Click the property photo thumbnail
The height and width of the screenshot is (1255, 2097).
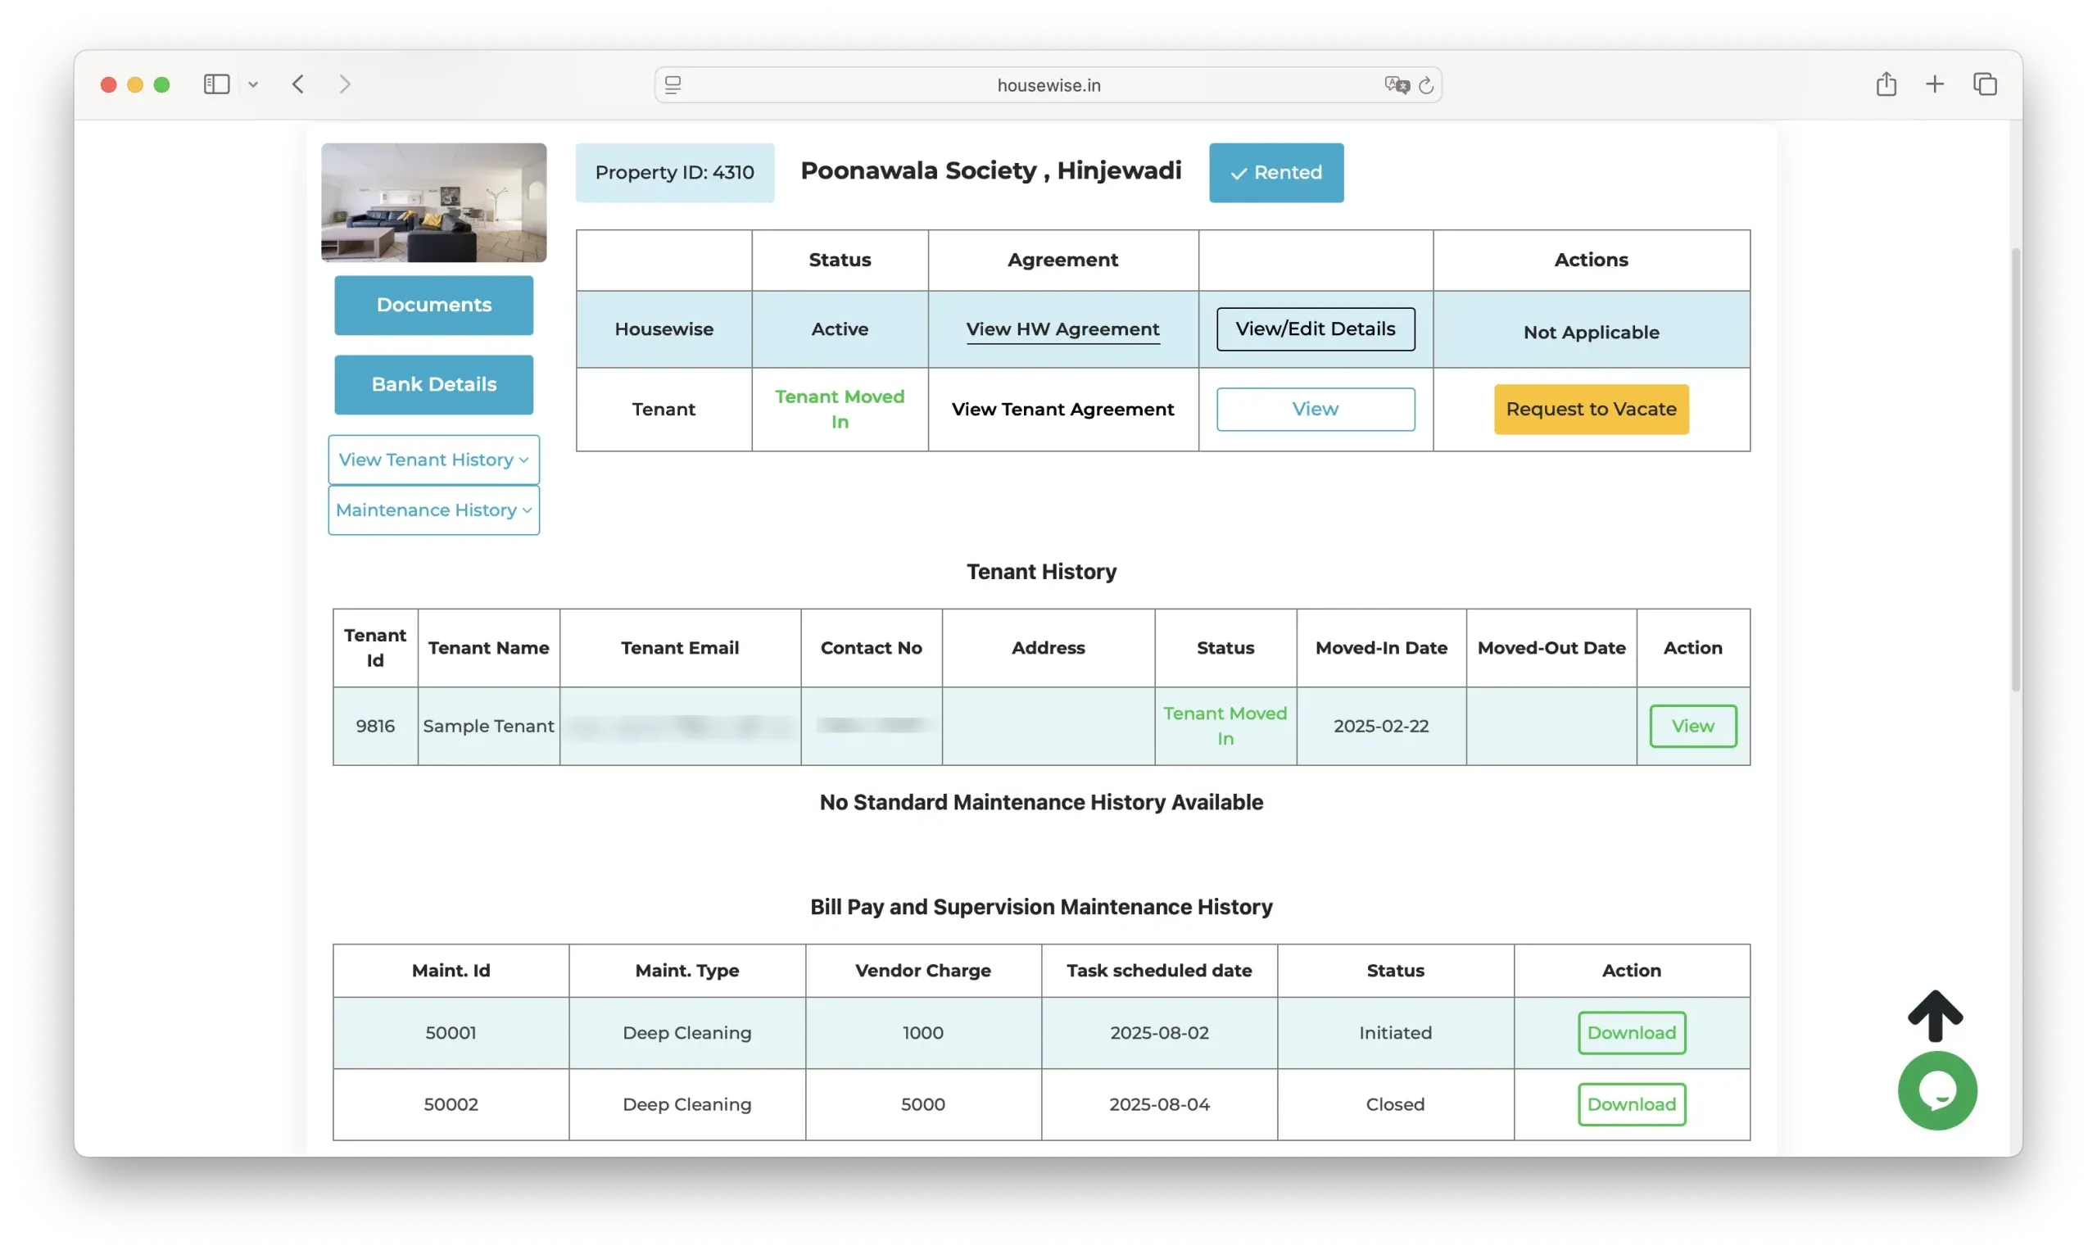click(x=434, y=203)
